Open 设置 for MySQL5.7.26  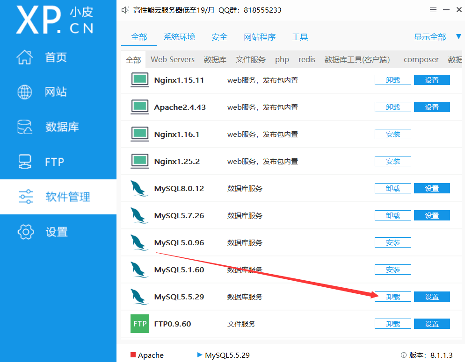[x=432, y=215]
